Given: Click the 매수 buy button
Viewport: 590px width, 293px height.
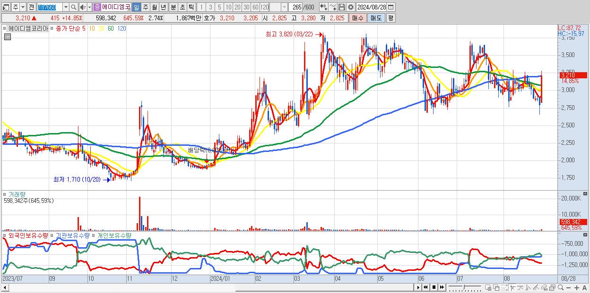Looking at the screenshot, I should click(x=358, y=18).
